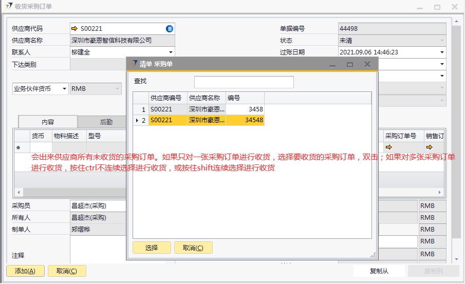Open the 过账日期 date dropdown
This screenshot has height=284, width=465.
tap(442, 52)
